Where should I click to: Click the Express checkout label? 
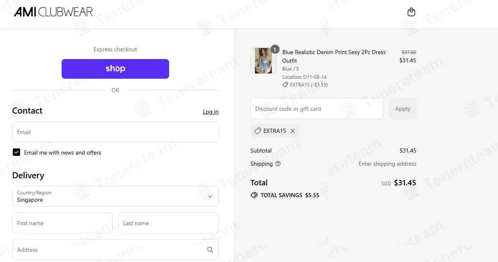[x=115, y=49]
